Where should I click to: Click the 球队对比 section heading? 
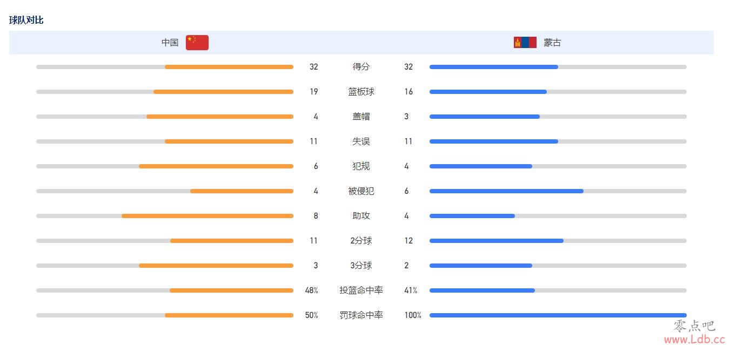26,20
